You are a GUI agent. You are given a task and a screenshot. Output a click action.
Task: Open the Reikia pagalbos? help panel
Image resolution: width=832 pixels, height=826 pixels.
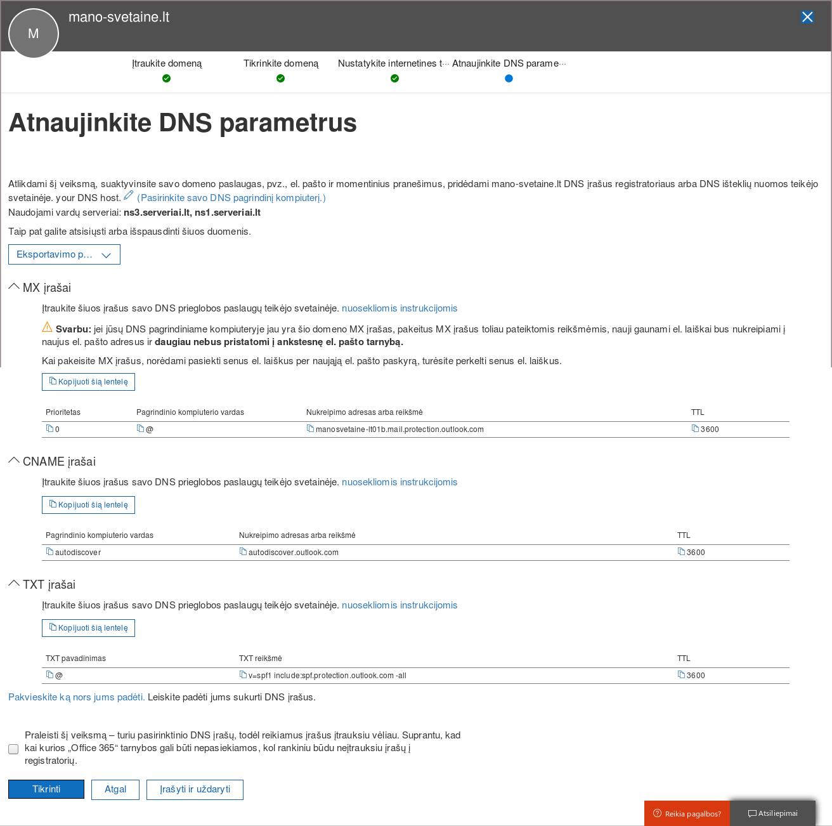coord(687,813)
